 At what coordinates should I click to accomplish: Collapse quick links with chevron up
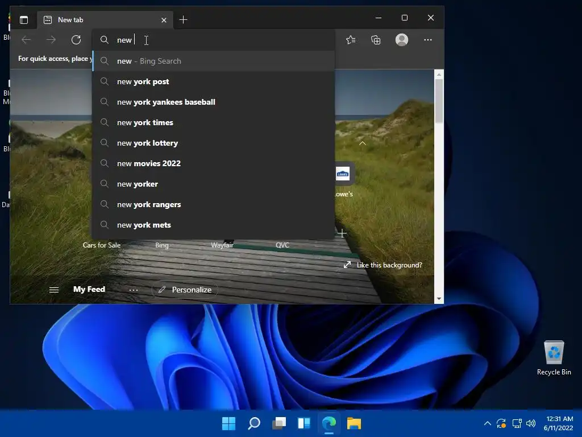tap(363, 143)
